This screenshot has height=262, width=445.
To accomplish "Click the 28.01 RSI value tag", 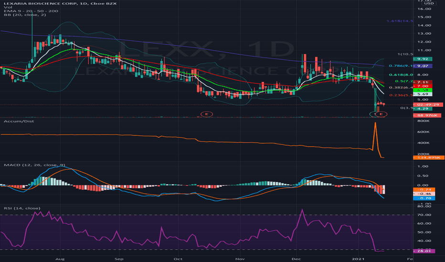I will [424, 251].
